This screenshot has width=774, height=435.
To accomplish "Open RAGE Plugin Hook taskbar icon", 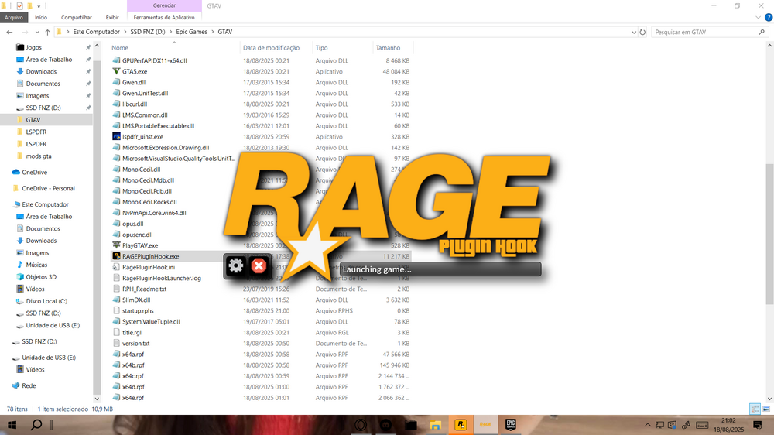I will click(486, 425).
